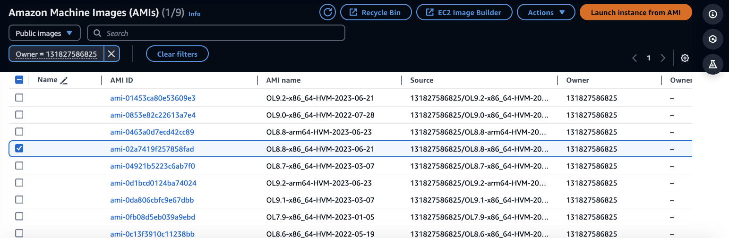This screenshot has width=729, height=238.
Task: Clear filters
Action: click(x=177, y=54)
